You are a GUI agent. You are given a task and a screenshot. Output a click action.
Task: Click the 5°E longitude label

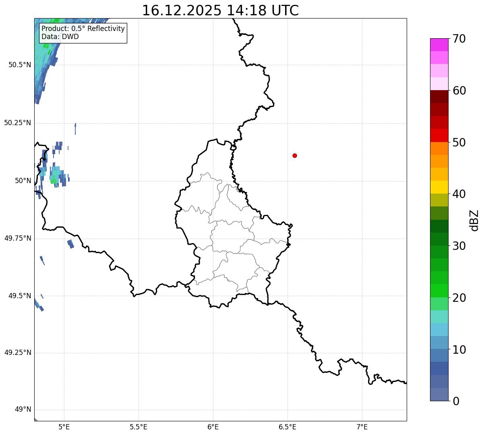64,427
